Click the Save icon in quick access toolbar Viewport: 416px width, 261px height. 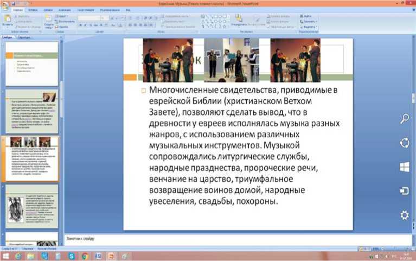(13, 4)
